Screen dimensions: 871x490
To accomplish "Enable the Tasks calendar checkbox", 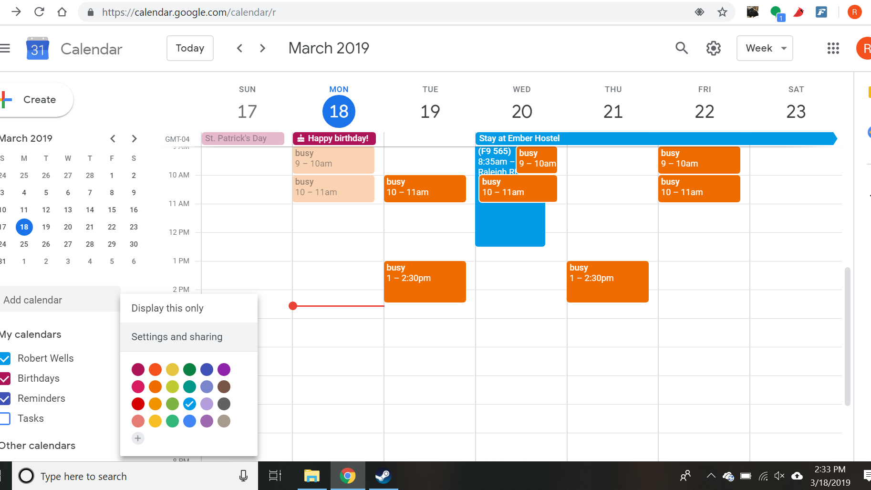I will pyautogui.click(x=5, y=418).
